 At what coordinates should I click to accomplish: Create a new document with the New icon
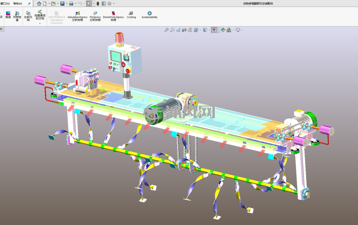click(x=45, y=3)
